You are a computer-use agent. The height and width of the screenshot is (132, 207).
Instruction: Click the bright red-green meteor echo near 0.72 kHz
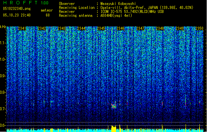(x=114, y=105)
